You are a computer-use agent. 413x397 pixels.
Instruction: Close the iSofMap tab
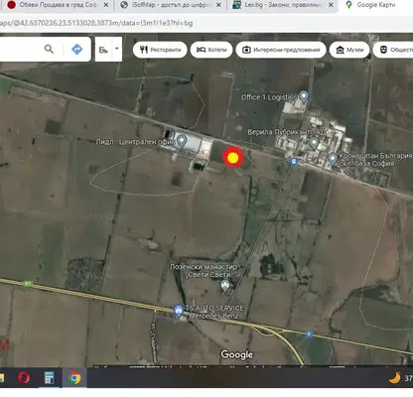(218, 5)
